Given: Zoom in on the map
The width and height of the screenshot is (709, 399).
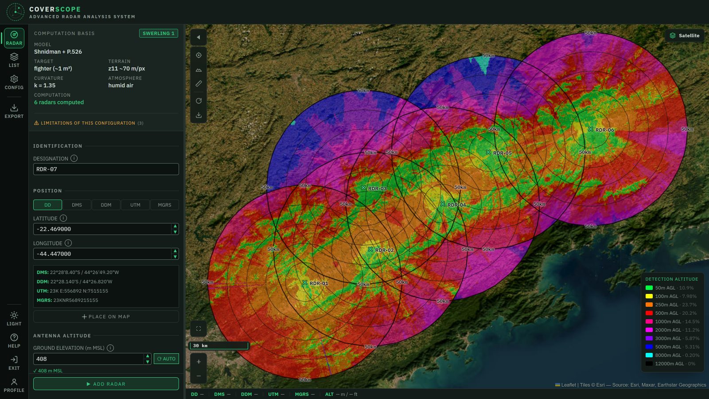Looking at the screenshot, I should [199, 362].
